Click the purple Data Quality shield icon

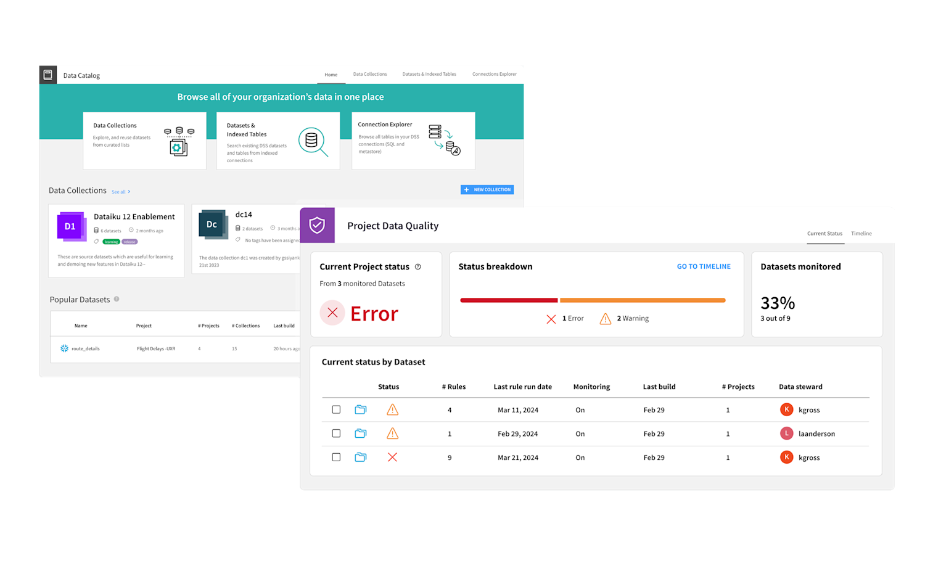point(317,225)
